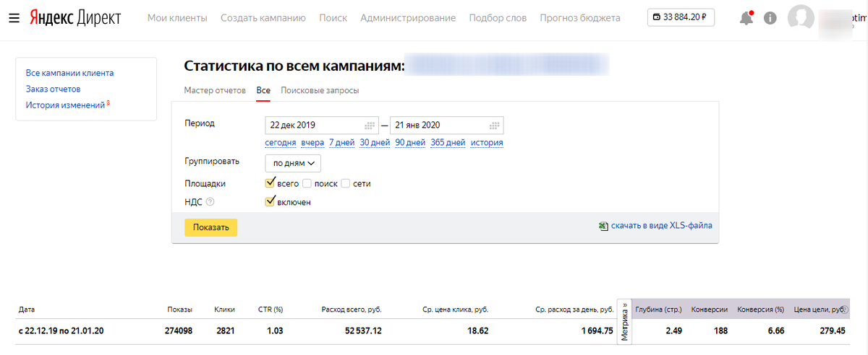Open Поиск menu item
868x355 pixels.
(333, 18)
